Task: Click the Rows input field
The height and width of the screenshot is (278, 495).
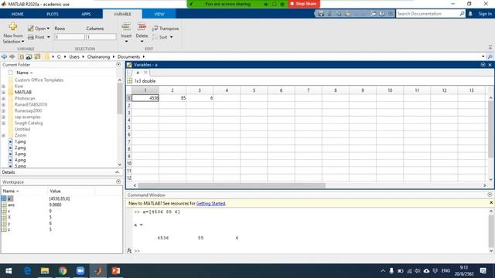Action: [70, 37]
